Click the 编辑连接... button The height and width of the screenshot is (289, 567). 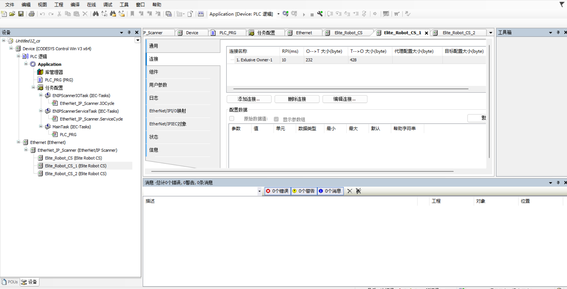(344, 99)
